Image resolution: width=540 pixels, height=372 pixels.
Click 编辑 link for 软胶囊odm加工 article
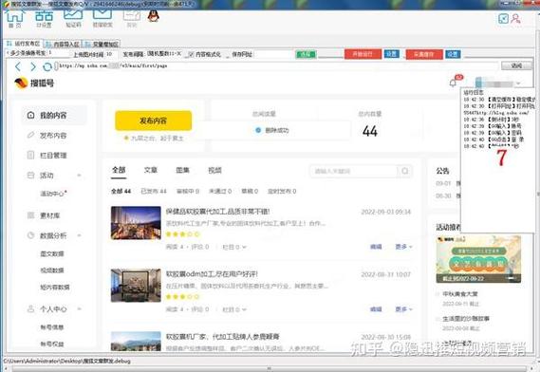coord(376,309)
